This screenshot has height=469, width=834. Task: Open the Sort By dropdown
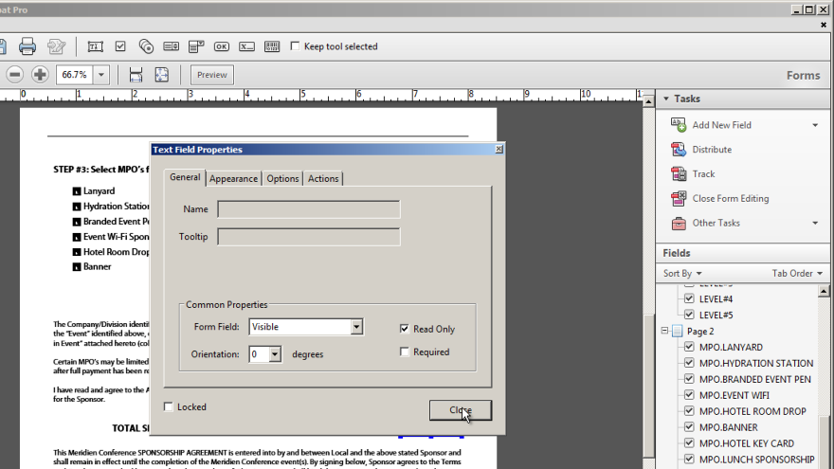[x=682, y=273]
